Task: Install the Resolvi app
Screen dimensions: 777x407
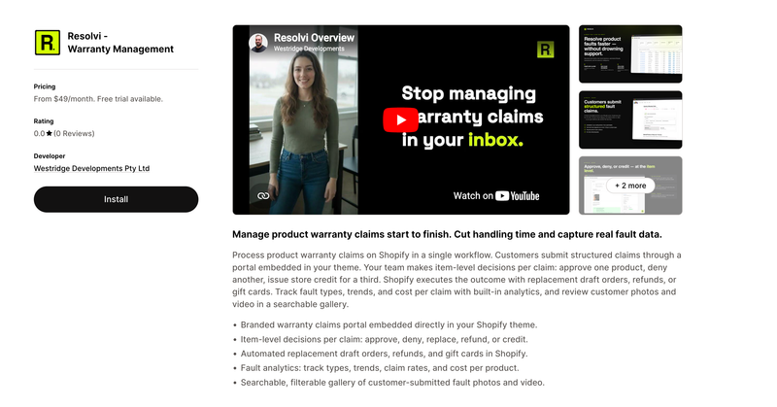Action: coord(116,199)
